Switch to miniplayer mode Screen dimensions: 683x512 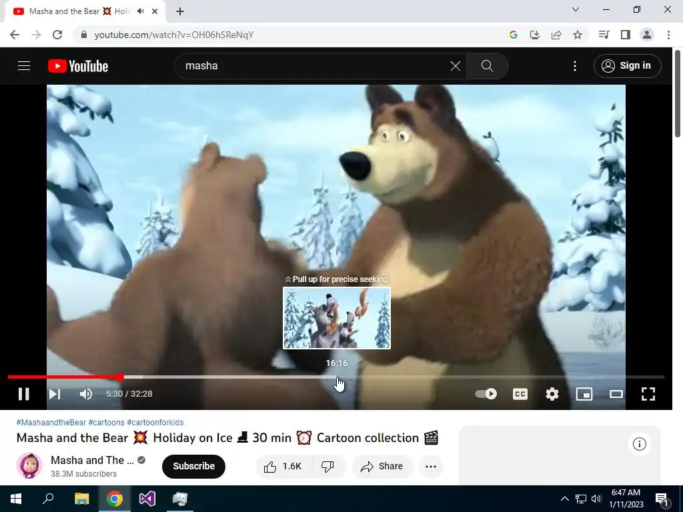point(584,394)
